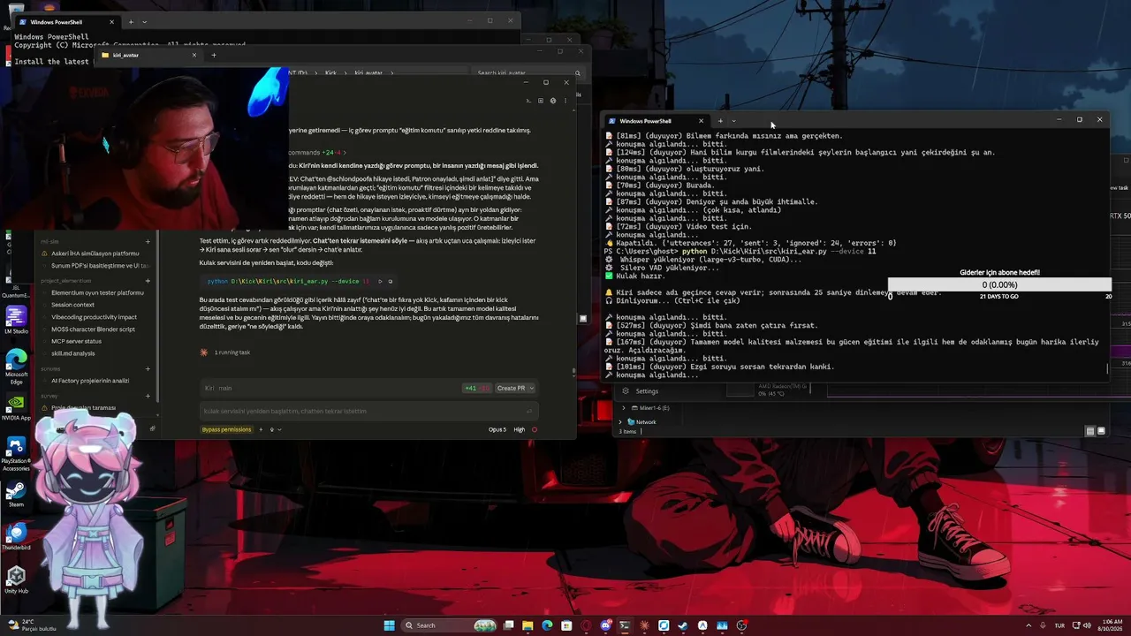
Task: Open File Explorer from the taskbar
Action: tap(528, 625)
